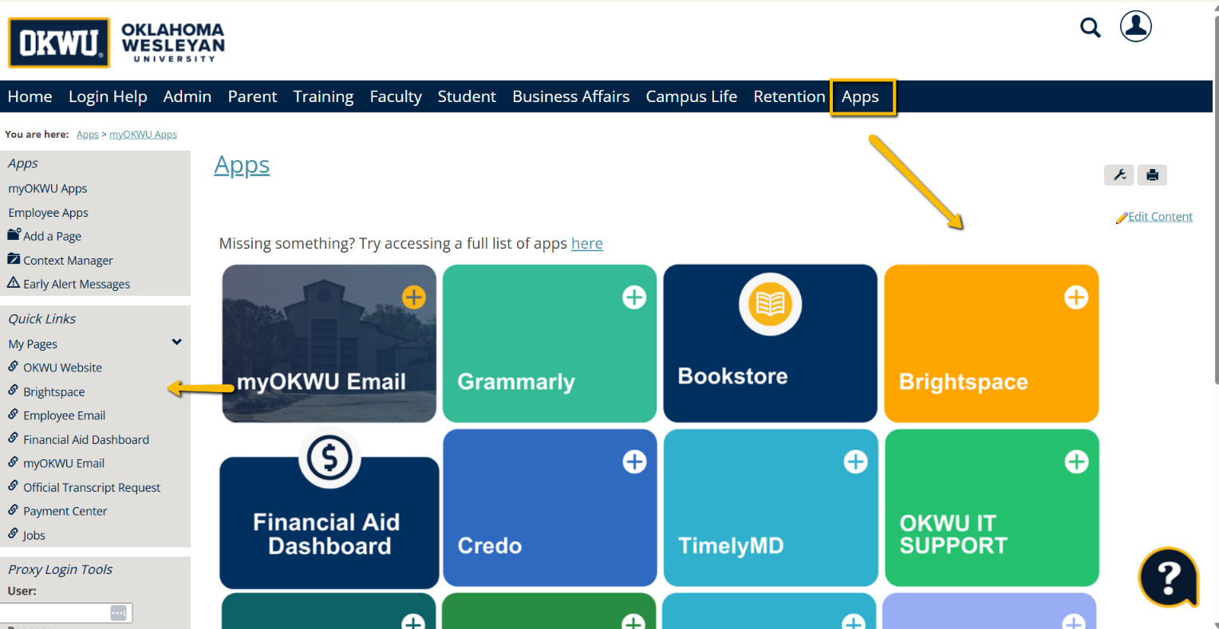This screenshot has width=1219, height=629.
Task: Click the plus icon on Credo tile
Action: 634,462
